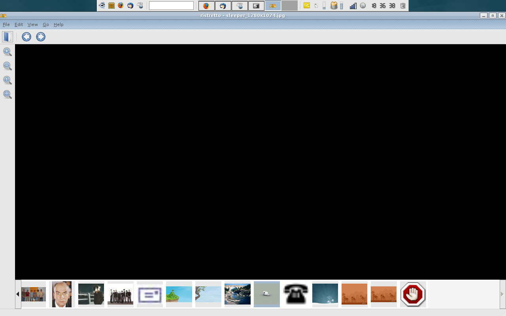Click the Open file icon in toolbar

(7, 37)
